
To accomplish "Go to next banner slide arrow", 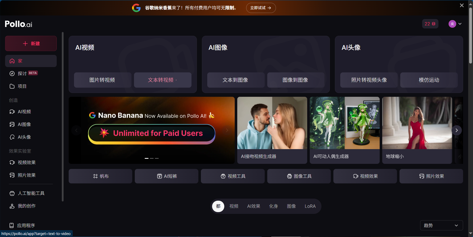I will [227, 130].
